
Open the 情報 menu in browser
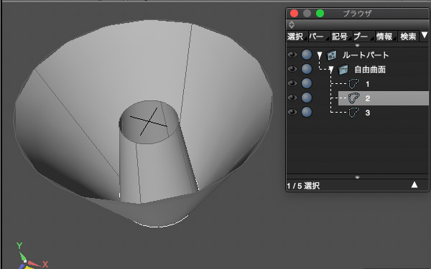click(386, 37)
